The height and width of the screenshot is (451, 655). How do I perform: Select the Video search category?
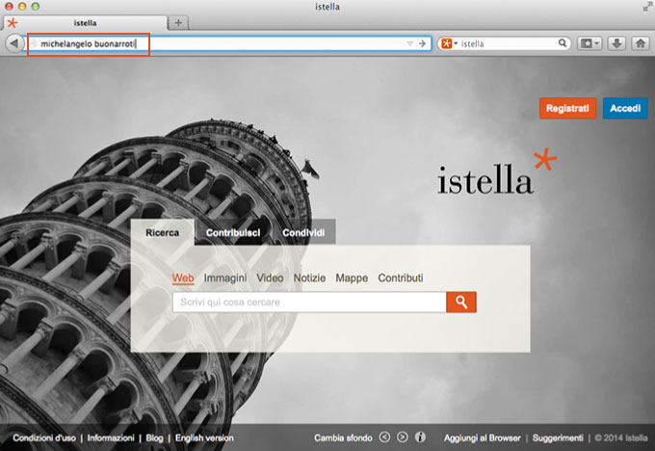pyautogui.click(x=270, y=278)
